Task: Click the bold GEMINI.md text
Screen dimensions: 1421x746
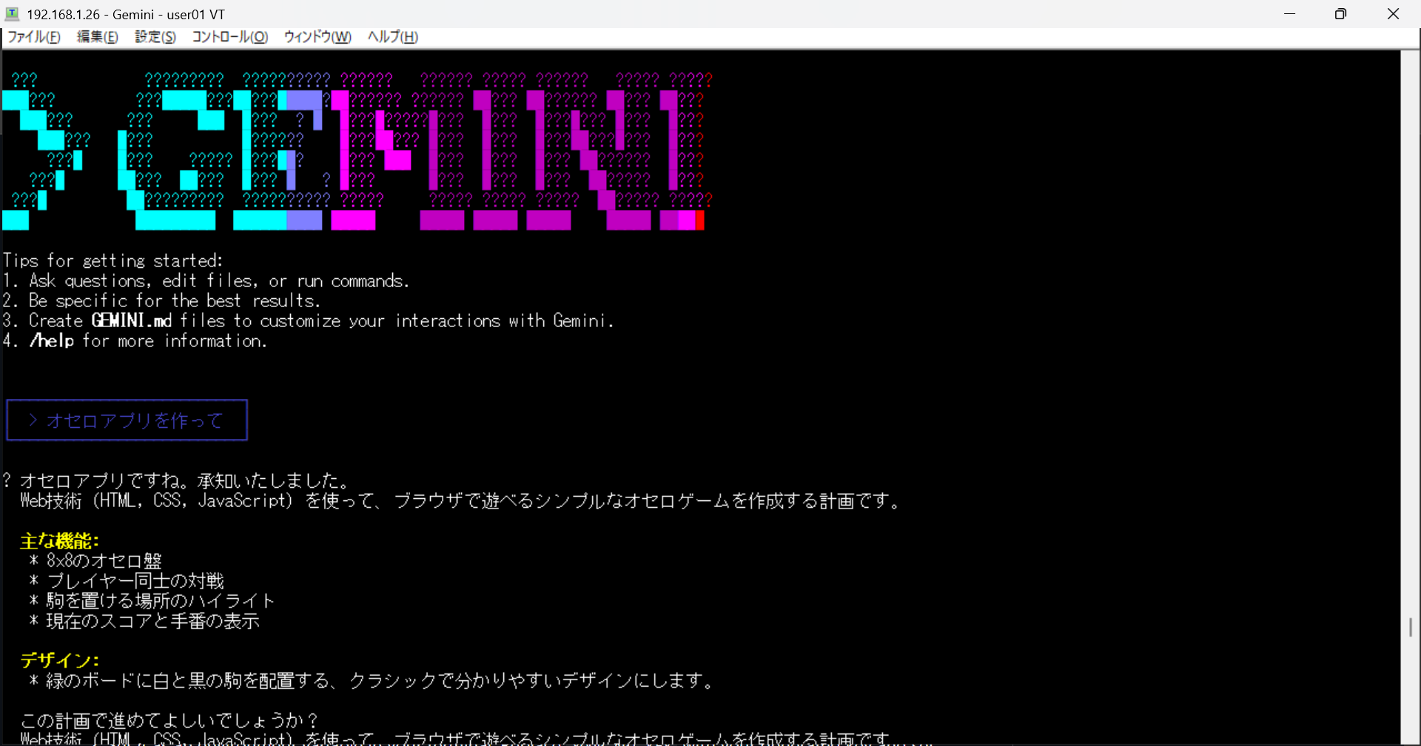Action: coord(132,321)
